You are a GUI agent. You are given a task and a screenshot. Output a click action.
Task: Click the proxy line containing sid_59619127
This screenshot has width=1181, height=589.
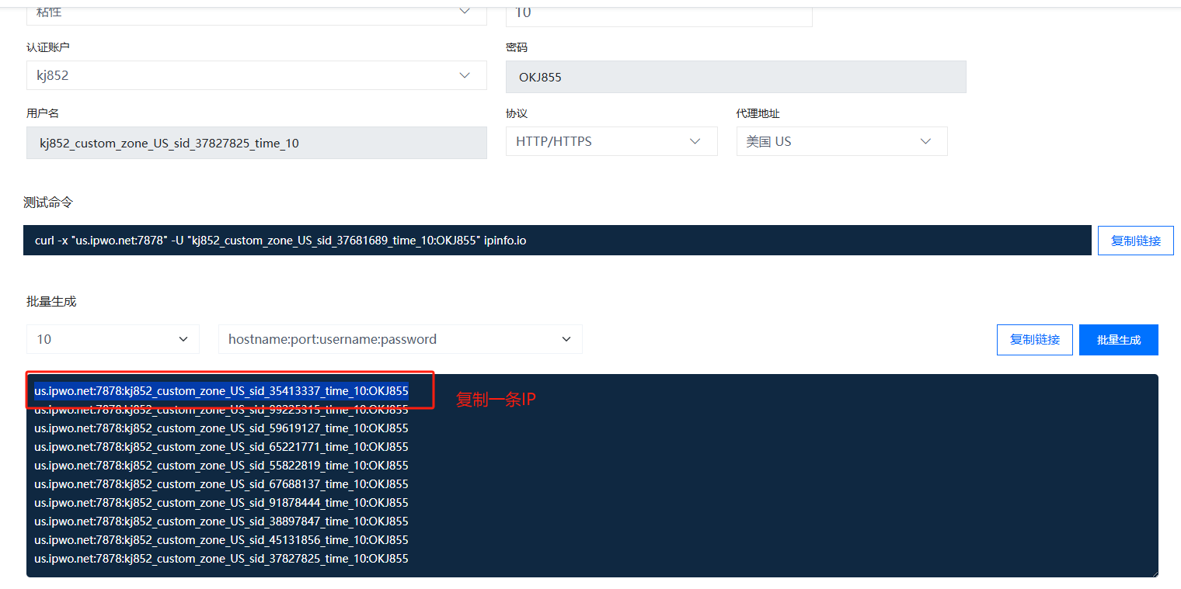221,428
